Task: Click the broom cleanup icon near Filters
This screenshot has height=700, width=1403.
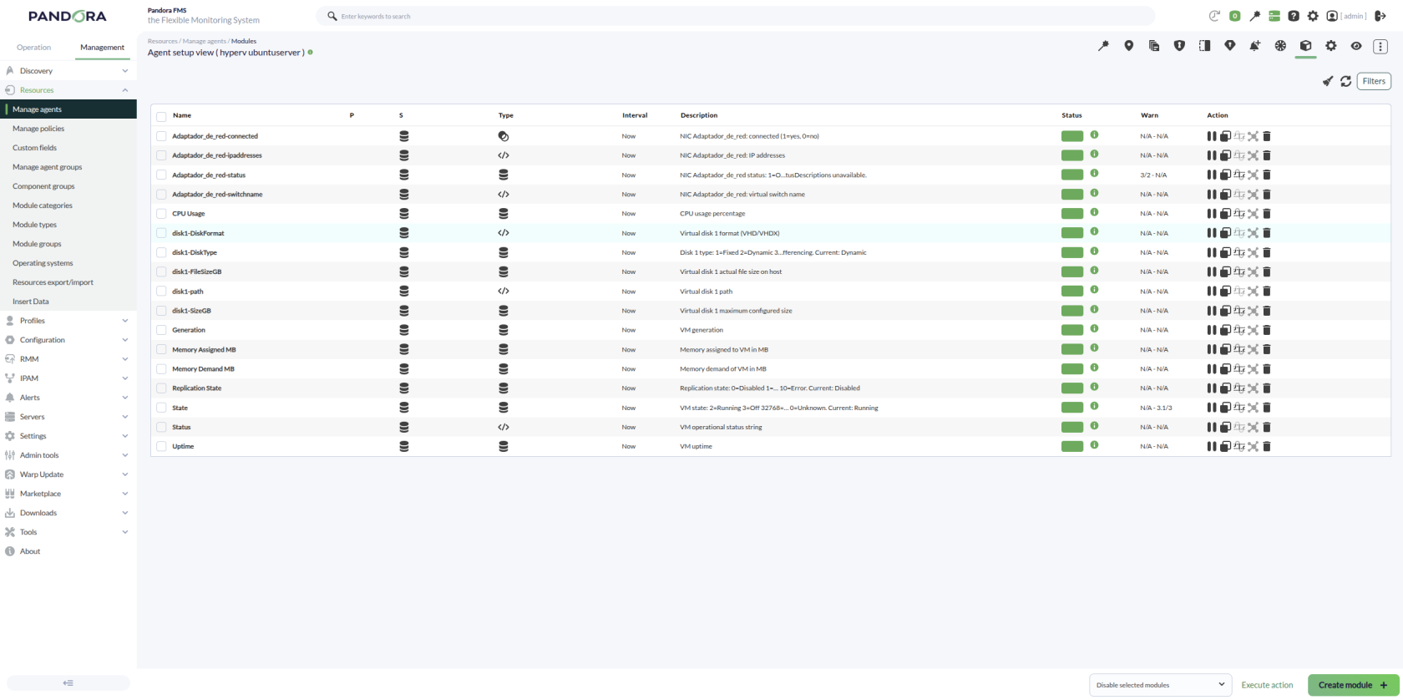Action: [x=1327, y=81]
